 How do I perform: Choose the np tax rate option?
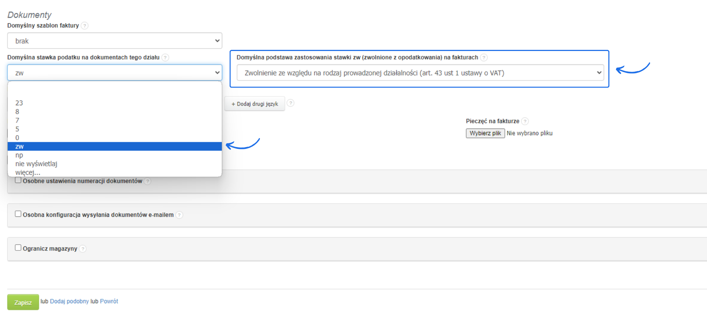[x=19, y=155]
